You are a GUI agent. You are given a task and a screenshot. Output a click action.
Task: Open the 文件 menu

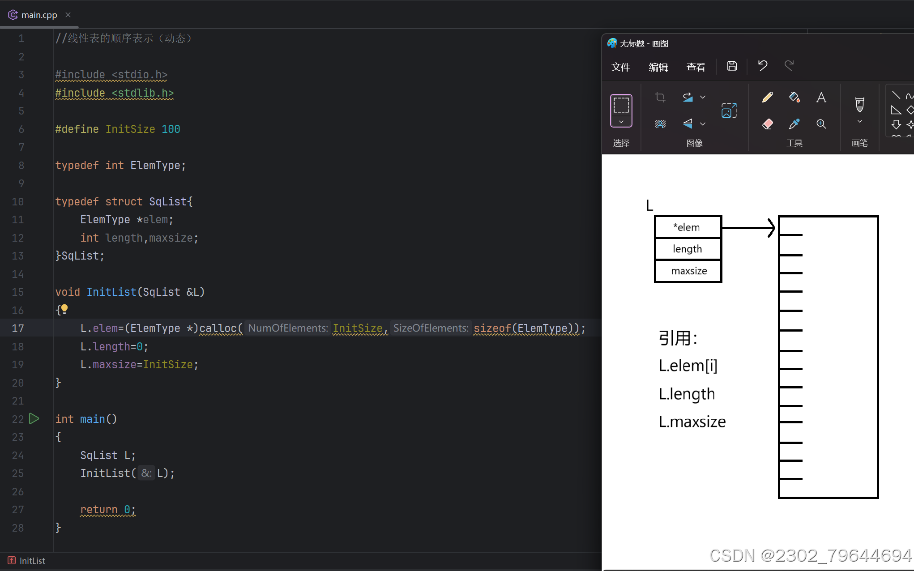(x=620, y=67)
